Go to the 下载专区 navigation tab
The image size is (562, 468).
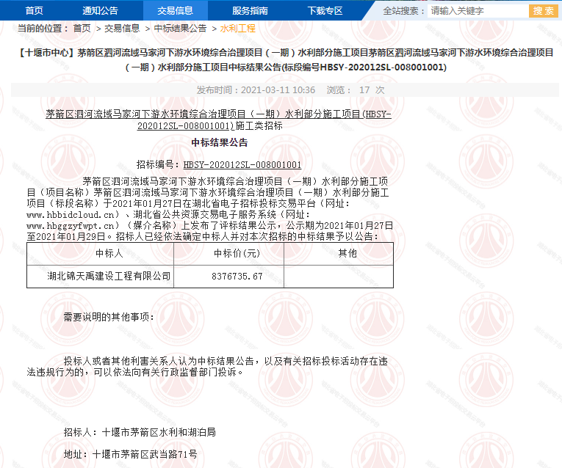point(325,10)
